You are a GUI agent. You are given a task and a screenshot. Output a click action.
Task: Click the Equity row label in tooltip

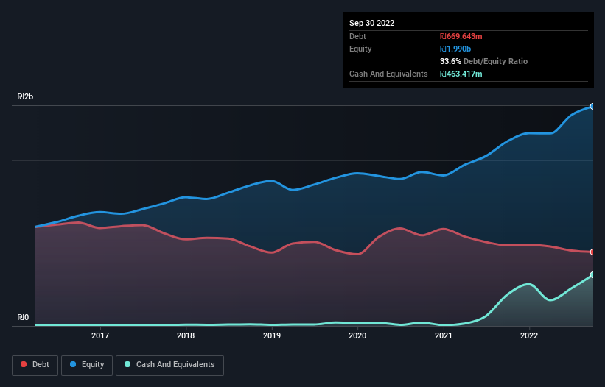click(360, 49)
